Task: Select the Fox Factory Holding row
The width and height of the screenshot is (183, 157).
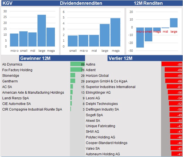Action: tap(43, 70)
